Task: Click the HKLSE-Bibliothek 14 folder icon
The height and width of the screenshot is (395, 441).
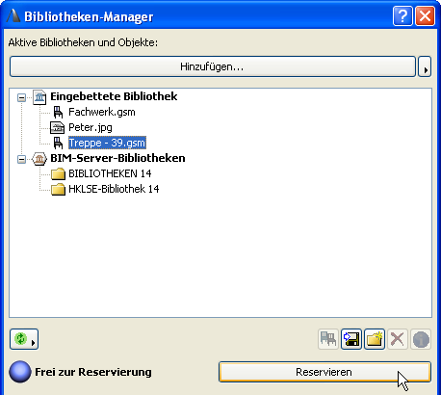Action: 58,190
